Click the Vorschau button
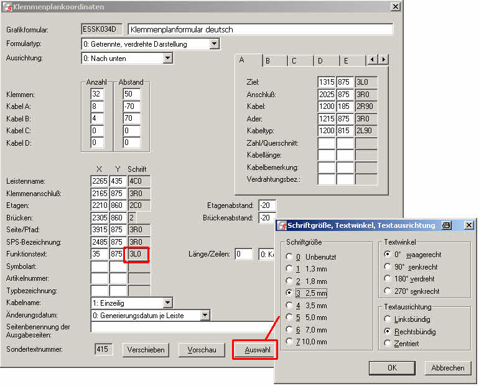The image size is (479, 386). click(x=202, y=350)
